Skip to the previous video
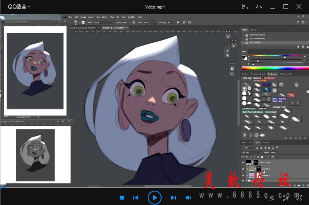The image size is (309, 205). pyautogui.click(x=136, y=198)
